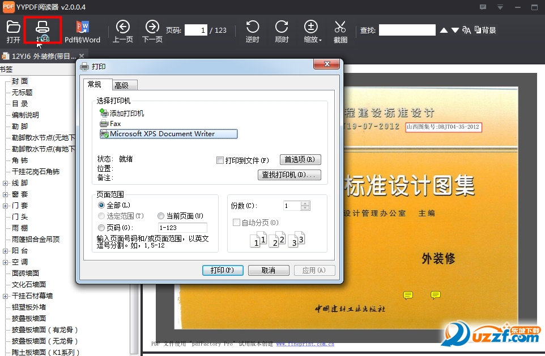The image size is (545, 356).
Task: Change background with the 背景 button
Action: 485,30
